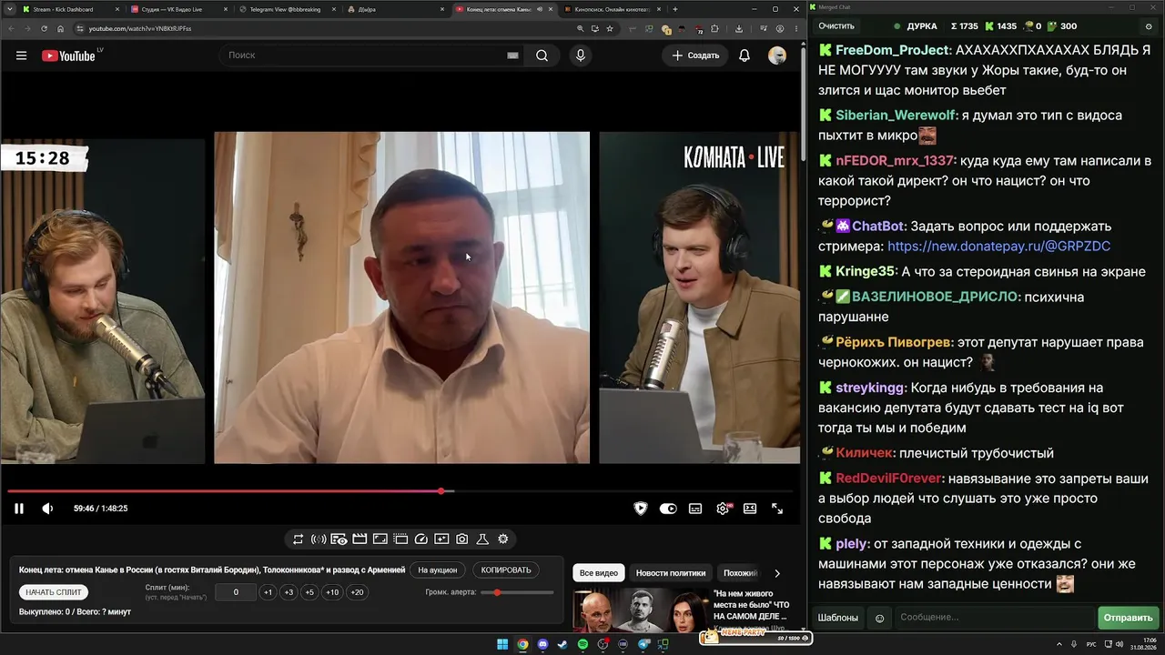The width and height of the screenshot is (1165, 655).
Task: Open Steam from the taskbar
Action: click(x=562, y=645)
